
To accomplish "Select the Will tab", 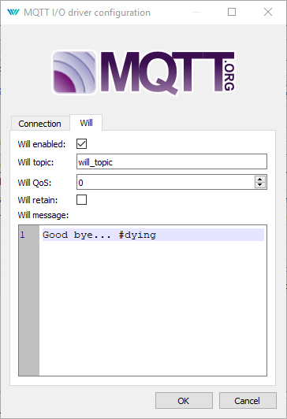I will tap(86, 123).
